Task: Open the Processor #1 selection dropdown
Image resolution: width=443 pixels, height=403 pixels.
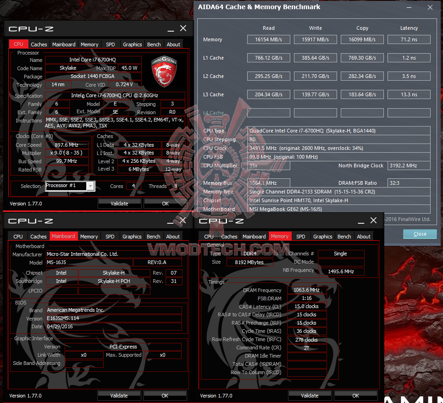Action: point(90,186)
